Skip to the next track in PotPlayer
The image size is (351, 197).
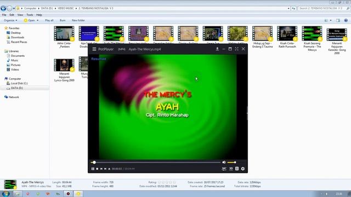(x=105, y=169)
